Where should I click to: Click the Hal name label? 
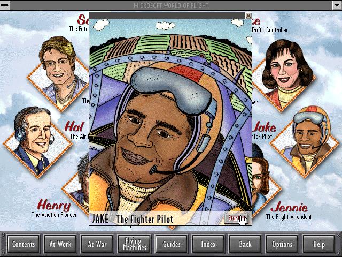[74, 126]
